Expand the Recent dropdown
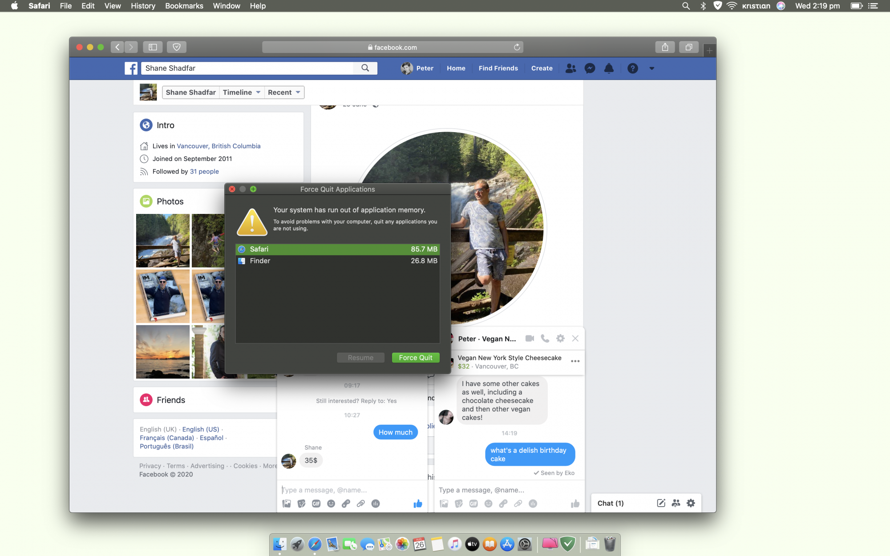Viewport: 890px width, 556px height. click(284, 93)
